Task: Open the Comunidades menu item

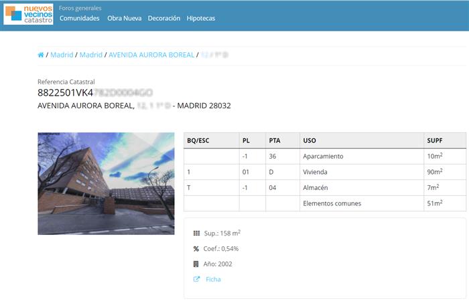Action: tap(79, 19)
